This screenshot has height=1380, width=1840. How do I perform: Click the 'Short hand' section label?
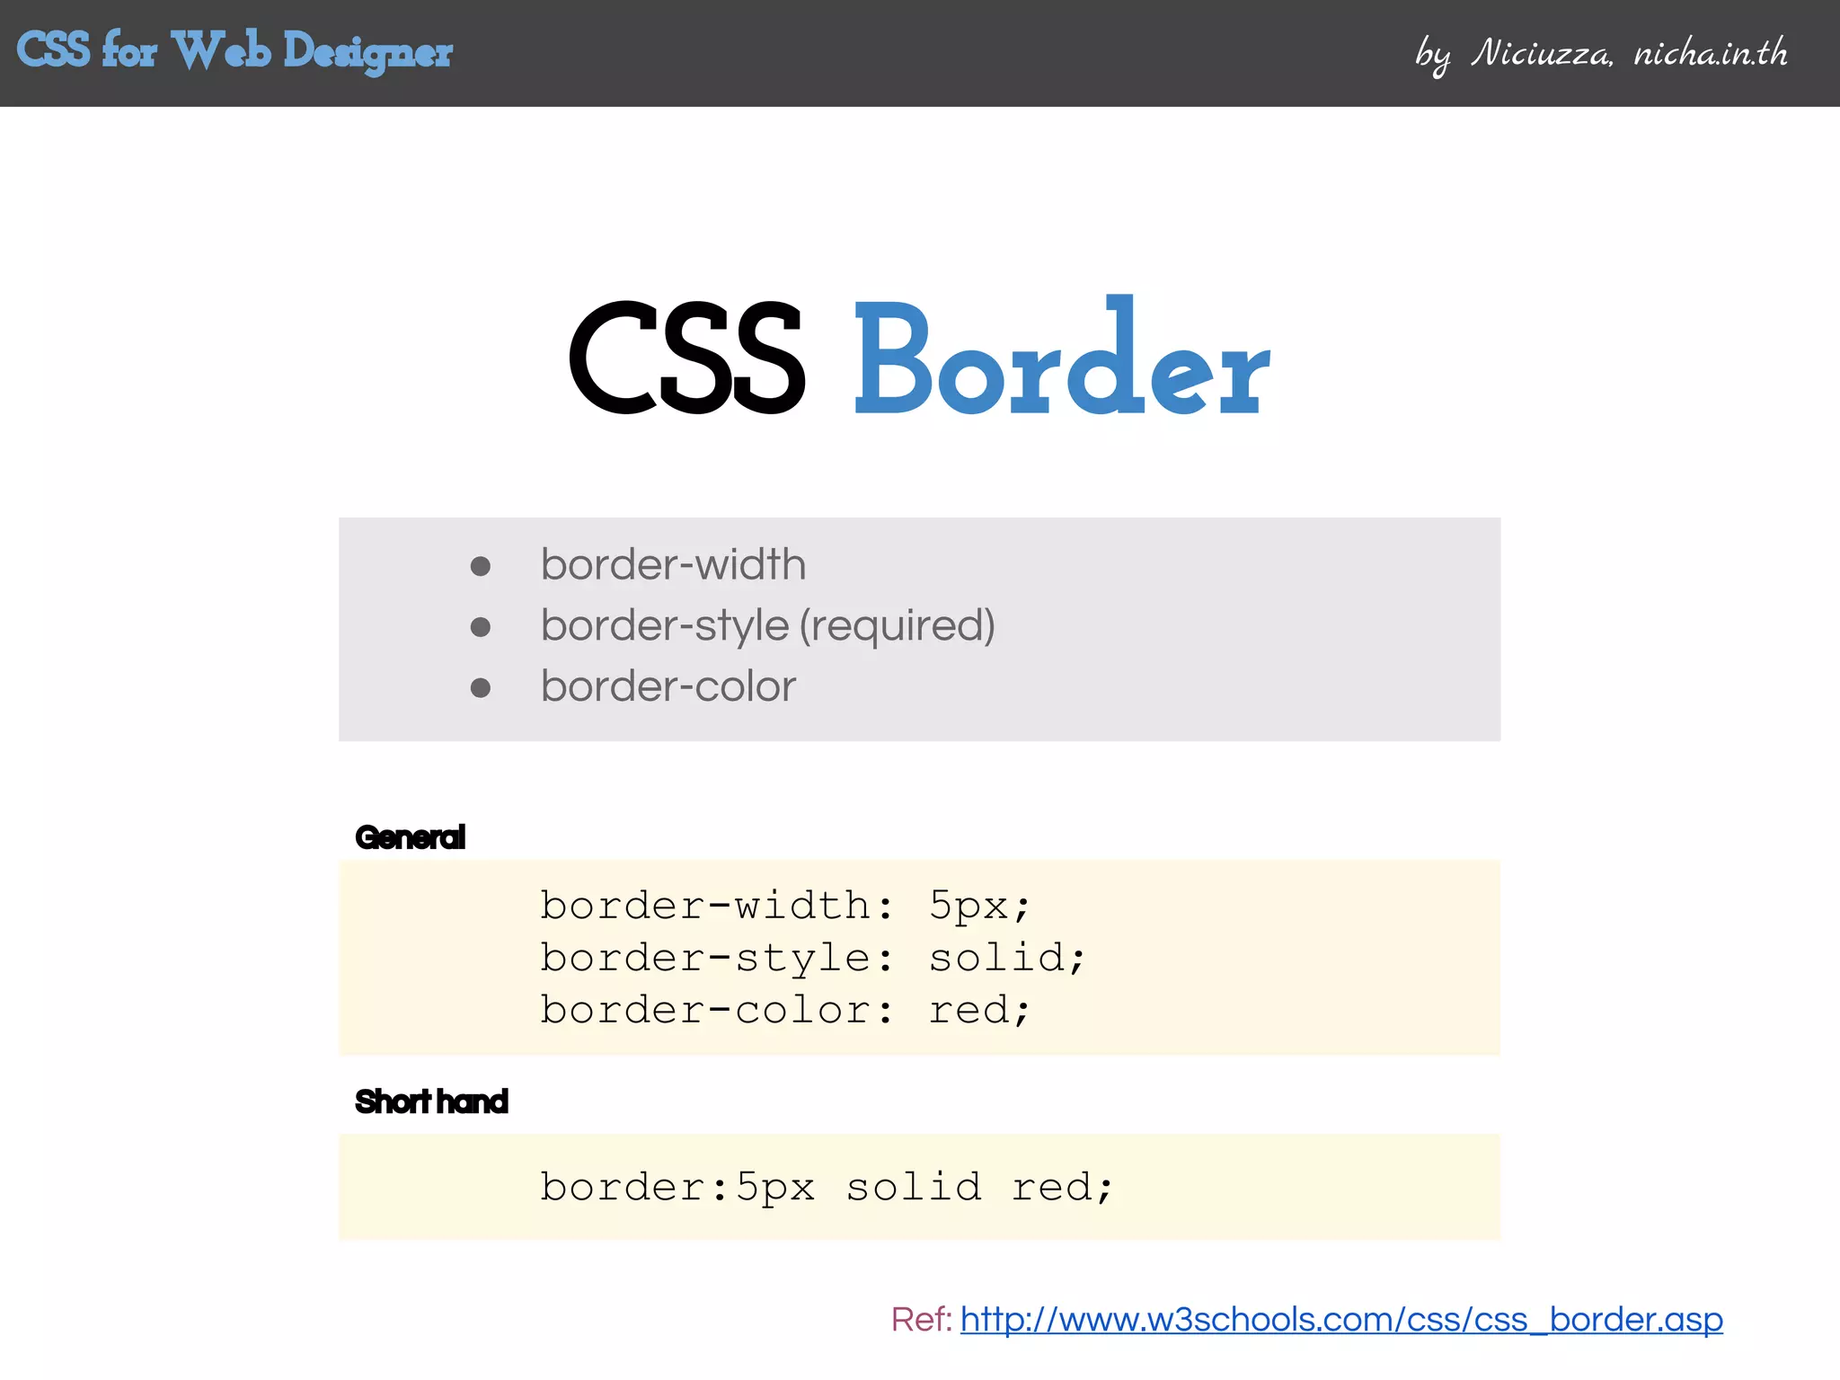coord(431,1101)
